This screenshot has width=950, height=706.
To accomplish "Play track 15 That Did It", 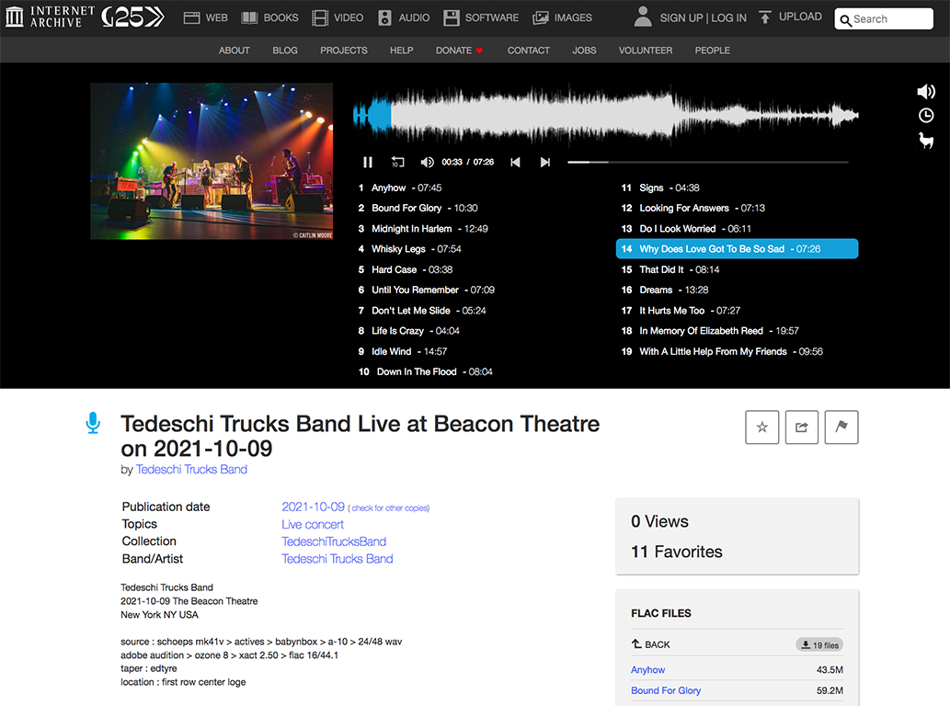I will 670,269.
